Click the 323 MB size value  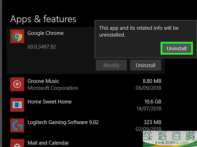tap(153, 122)
